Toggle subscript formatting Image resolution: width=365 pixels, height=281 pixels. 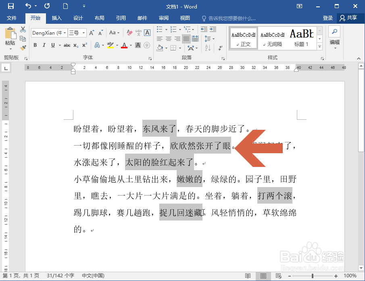tap(76, 46)
